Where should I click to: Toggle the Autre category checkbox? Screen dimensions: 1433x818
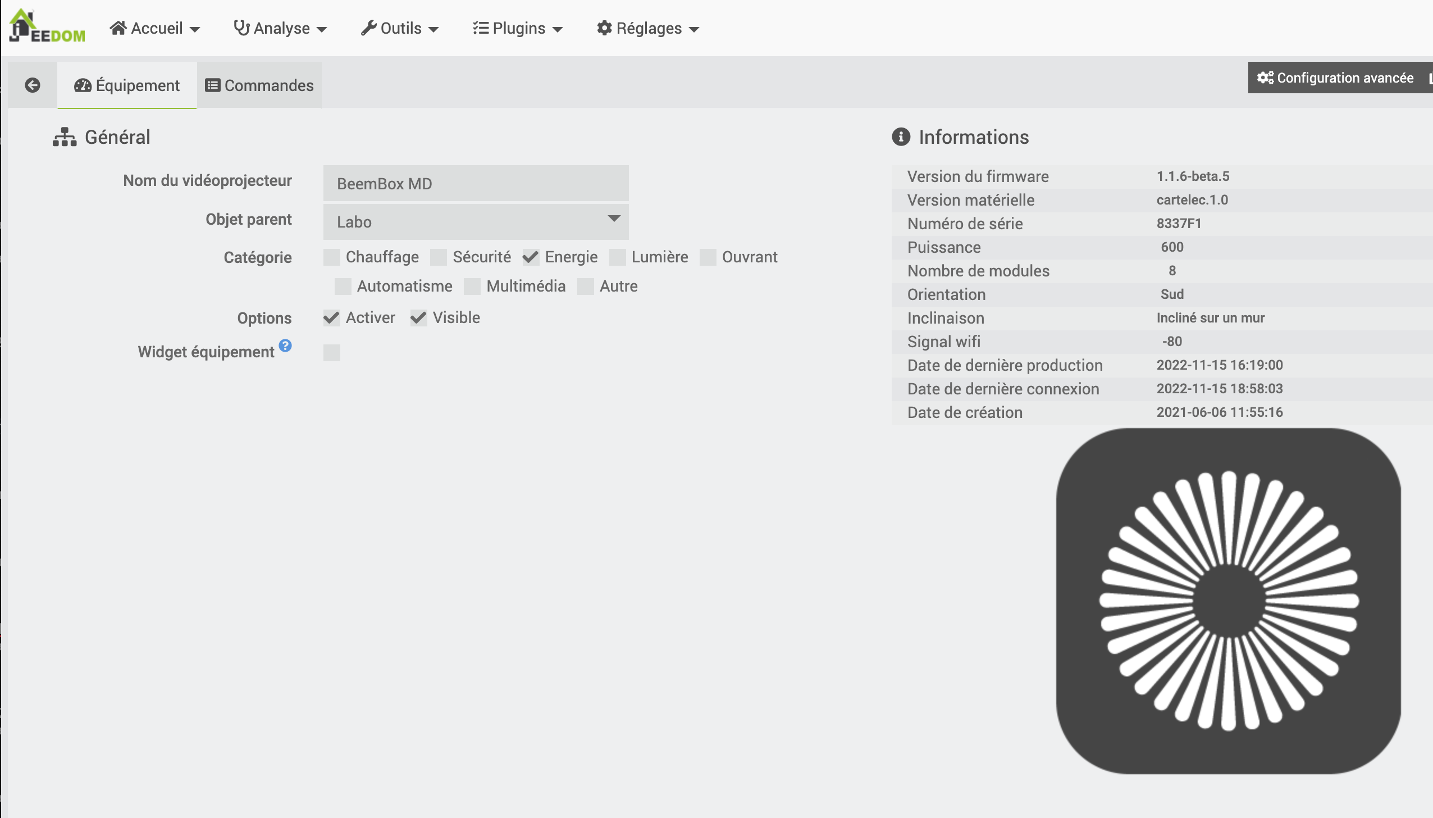click(586, 287)
